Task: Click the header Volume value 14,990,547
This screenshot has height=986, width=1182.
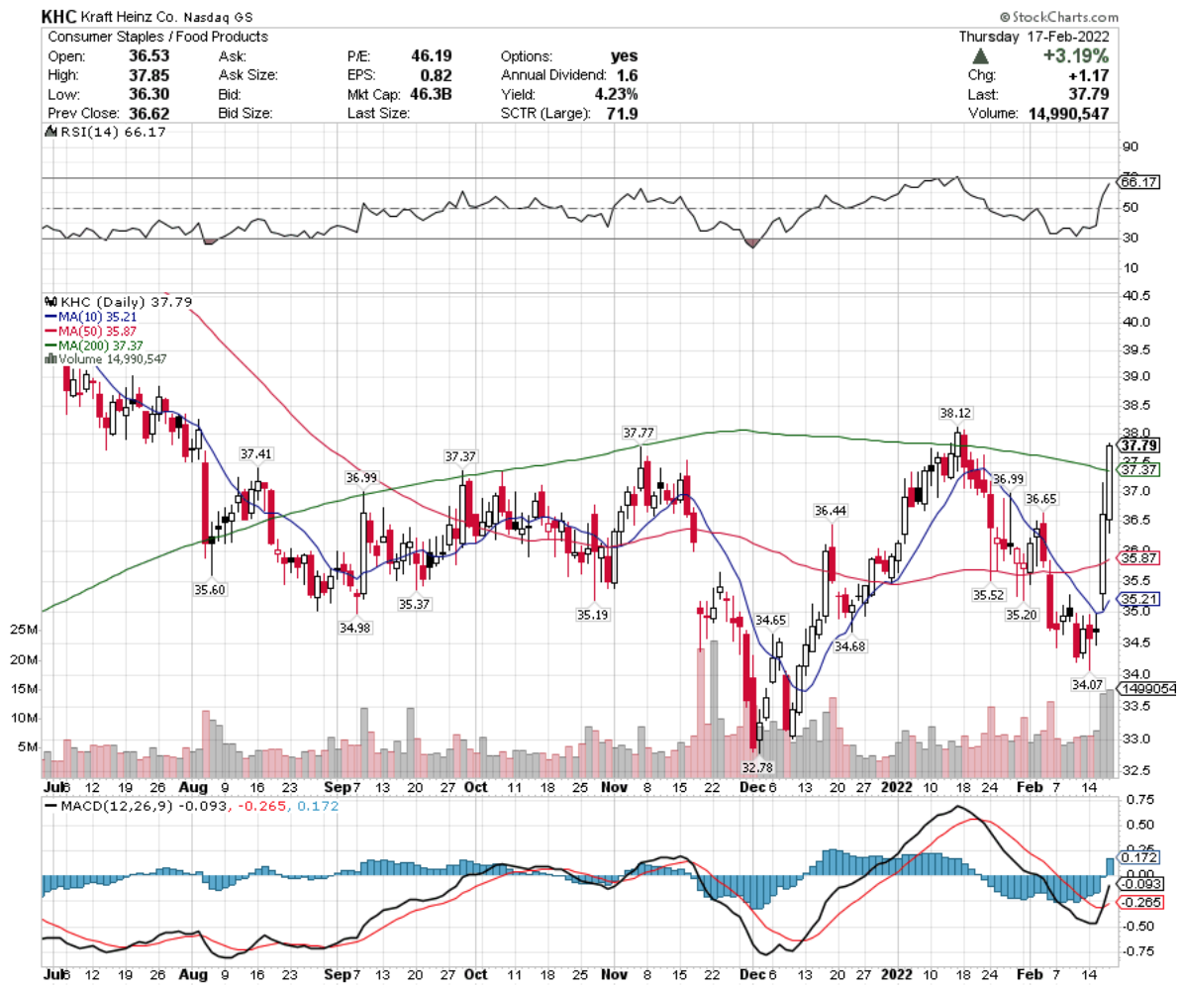Action: [1068, 114]
